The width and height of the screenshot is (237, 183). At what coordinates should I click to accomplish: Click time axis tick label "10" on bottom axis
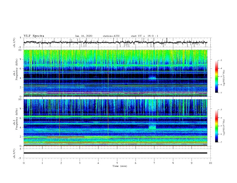pyautogui.click(x=210, y=163)
